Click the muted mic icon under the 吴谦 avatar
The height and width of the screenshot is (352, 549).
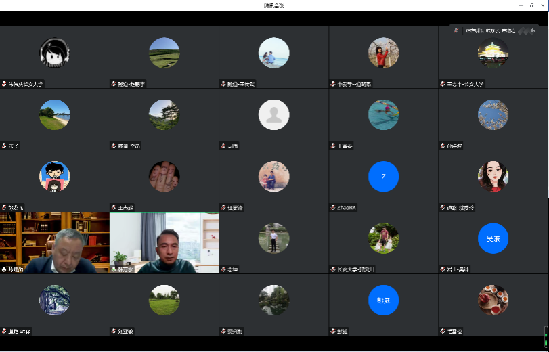[x=443, y=269]
